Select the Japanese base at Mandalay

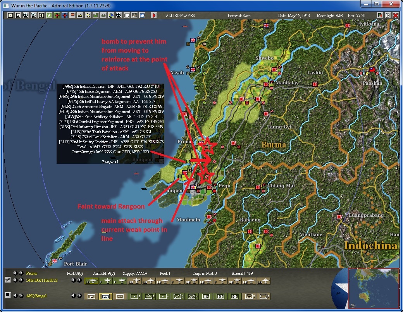(x=266, y=84)
